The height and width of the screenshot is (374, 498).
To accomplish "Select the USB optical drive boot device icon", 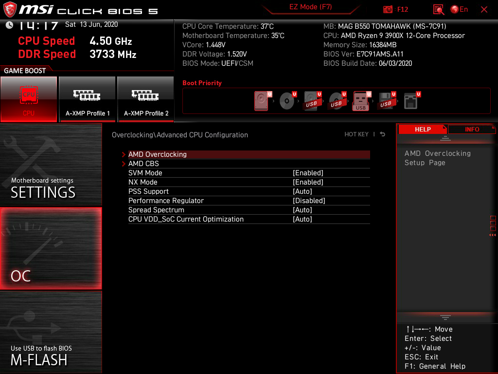I will [337, 101].
